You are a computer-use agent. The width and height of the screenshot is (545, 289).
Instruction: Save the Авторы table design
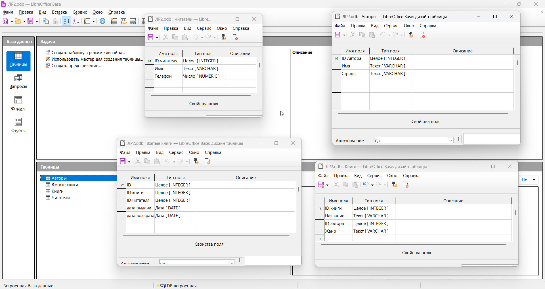pyautogui.click(x=338, y=35)
